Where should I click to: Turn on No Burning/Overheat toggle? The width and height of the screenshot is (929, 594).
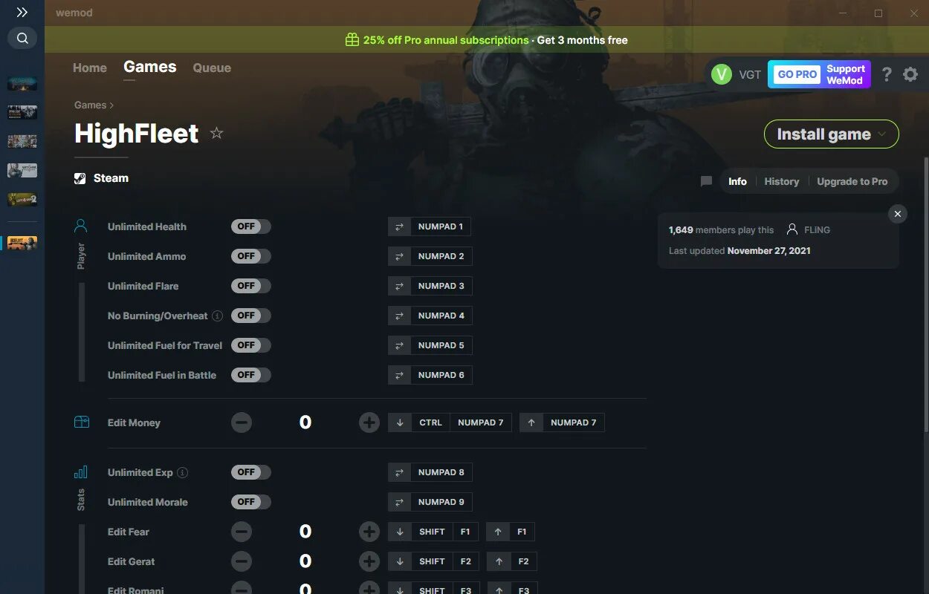(x=251, y=316)
